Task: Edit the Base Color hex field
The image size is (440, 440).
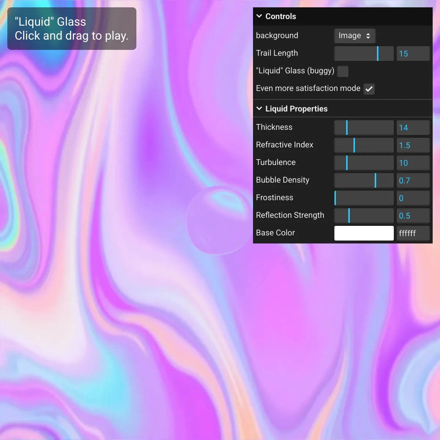Action: [x=413, y=233]
